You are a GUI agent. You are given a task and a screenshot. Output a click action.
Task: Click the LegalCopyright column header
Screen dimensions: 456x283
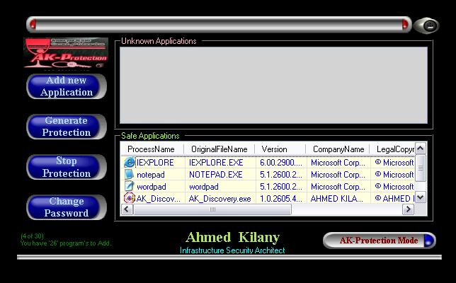392,149
